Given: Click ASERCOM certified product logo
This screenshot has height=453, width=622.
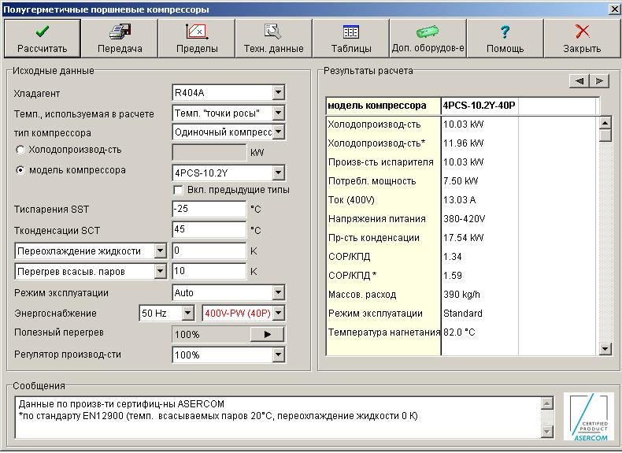Looking at the screenshot, I should (588, 417).
